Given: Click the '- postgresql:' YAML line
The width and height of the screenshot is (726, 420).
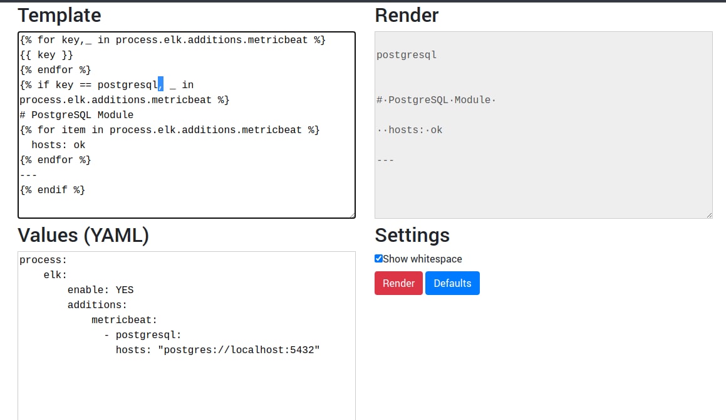Looking at the screenshot, I should point(143,335).
